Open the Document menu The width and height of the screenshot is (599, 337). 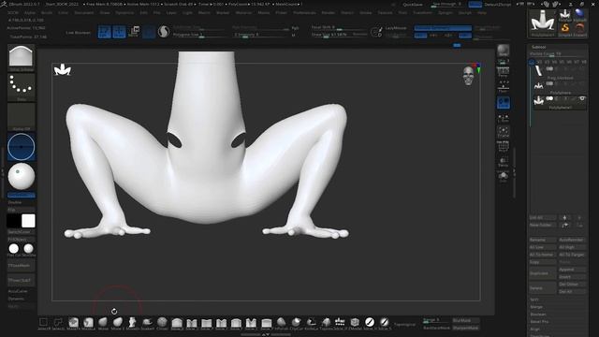pyautogui.click(x=83, y=12)
